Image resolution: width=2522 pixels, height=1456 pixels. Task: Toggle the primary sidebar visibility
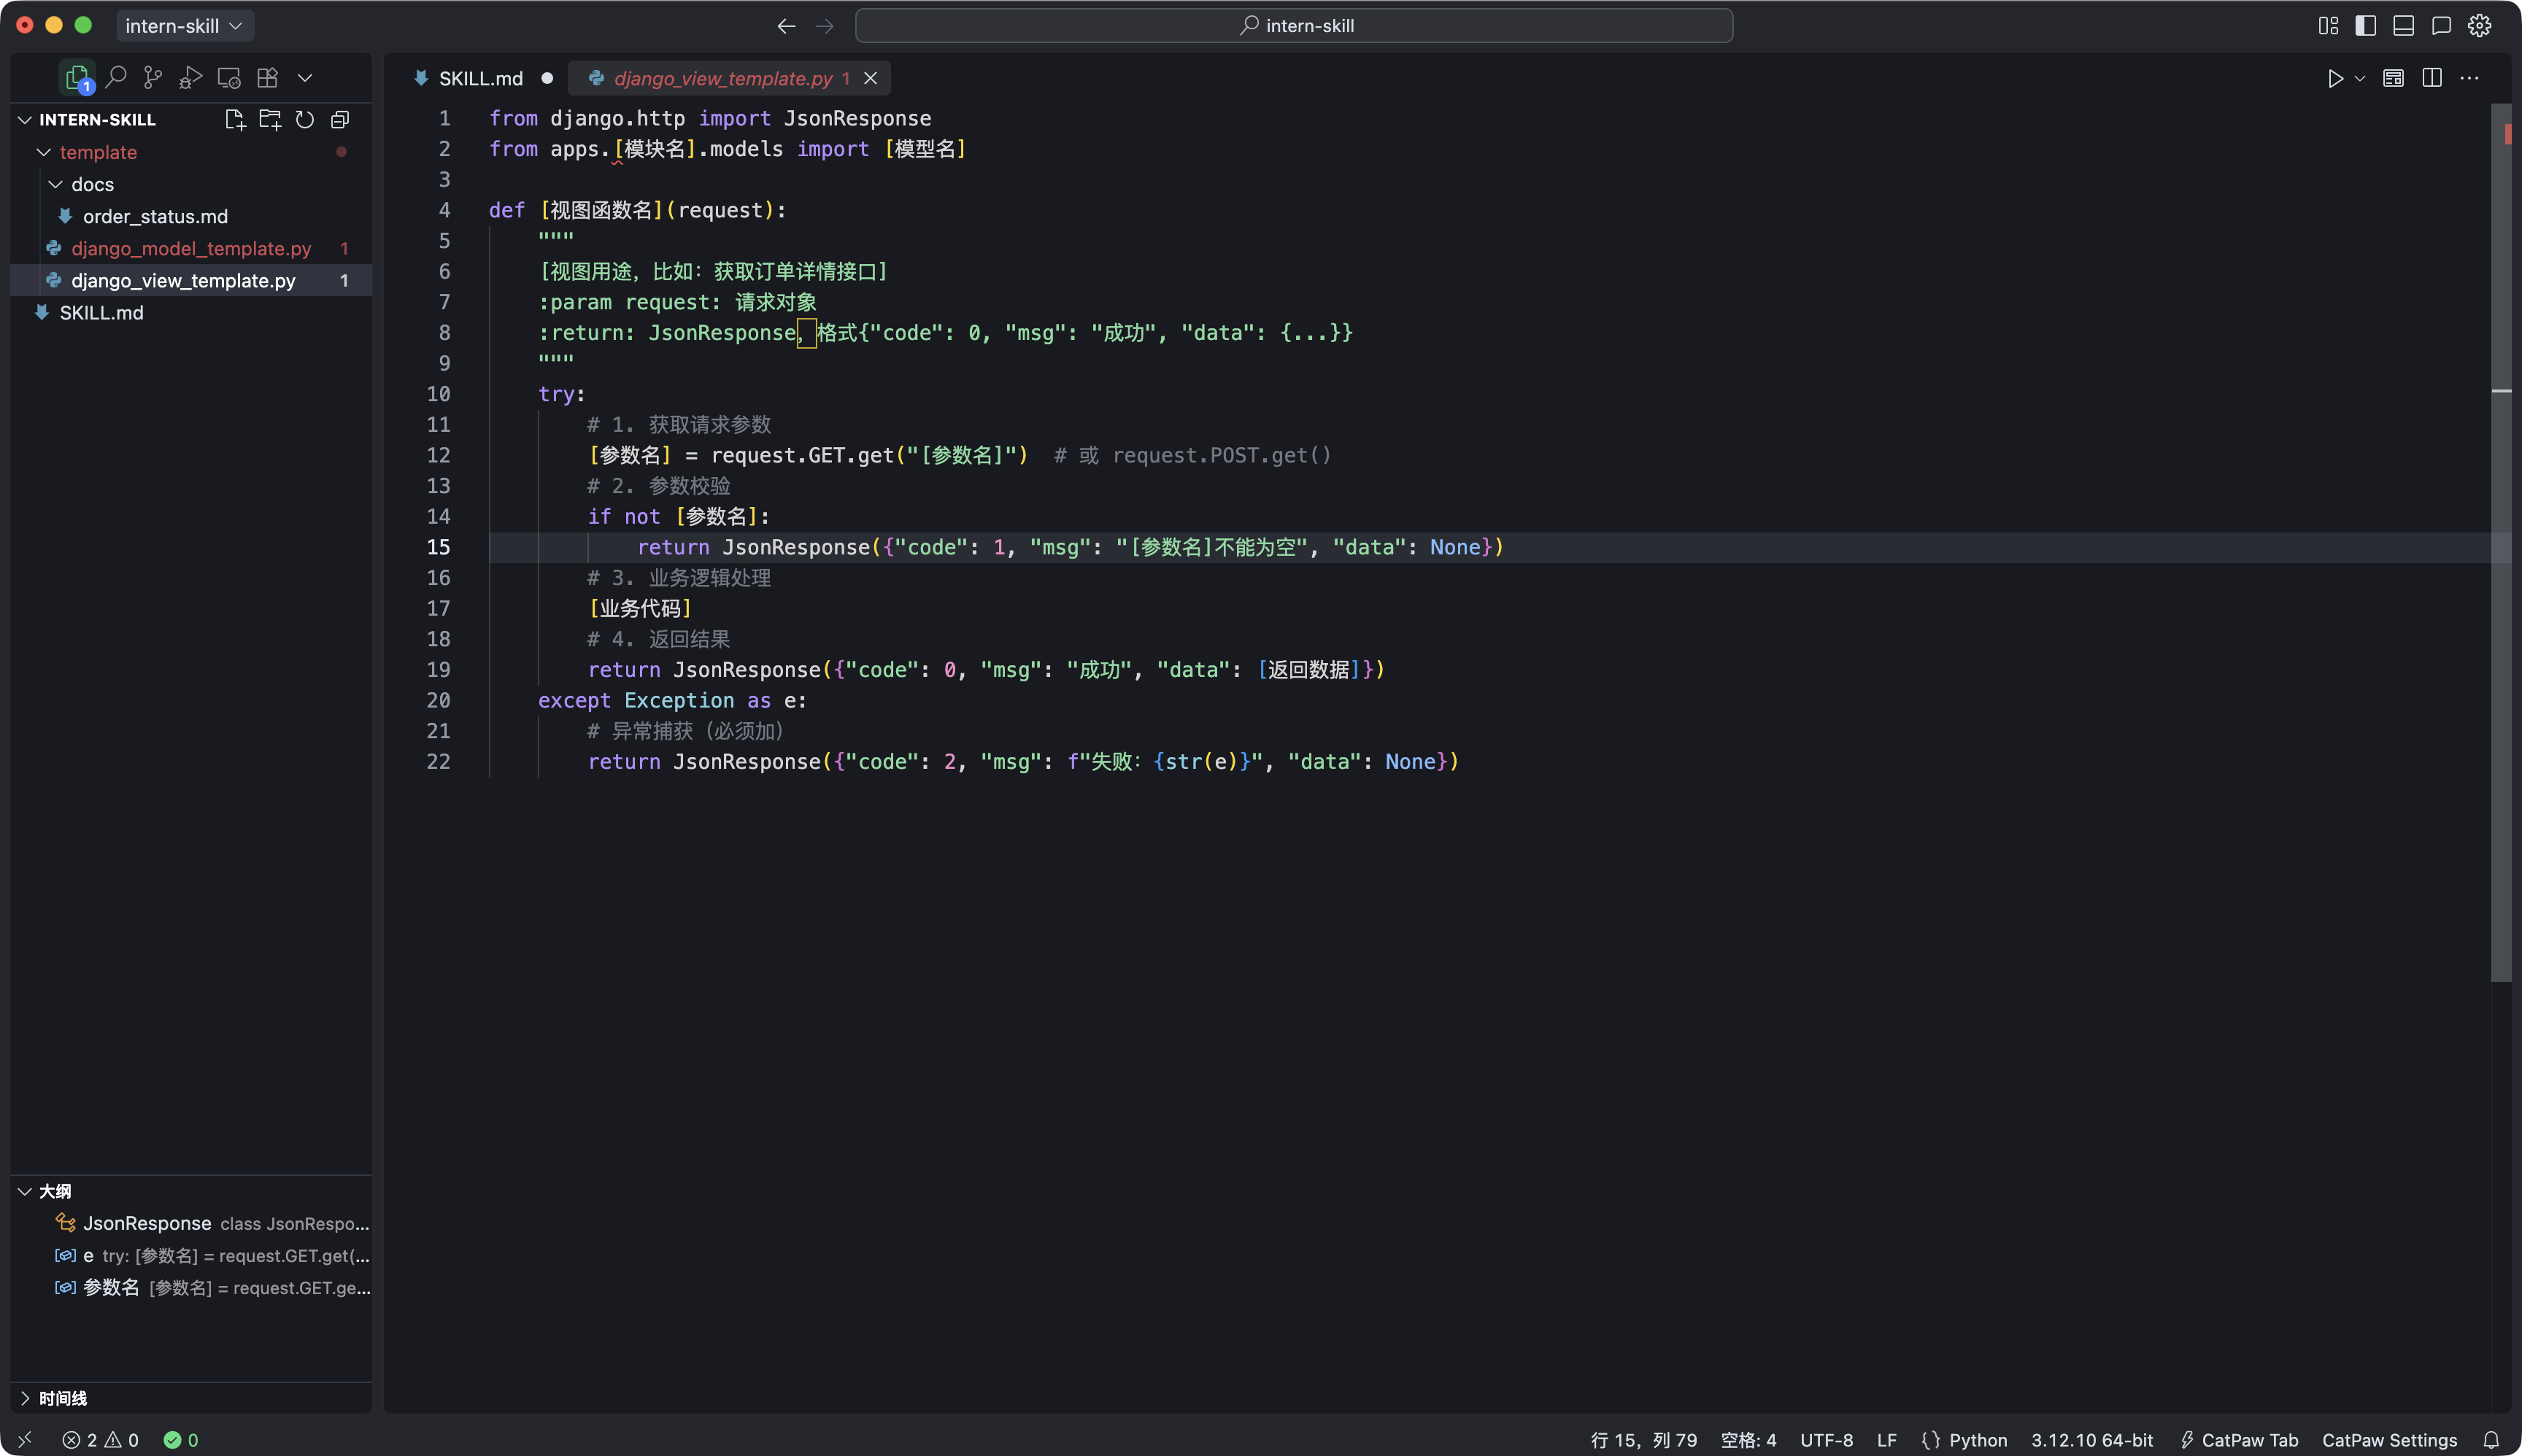(x=2366, y=26)
